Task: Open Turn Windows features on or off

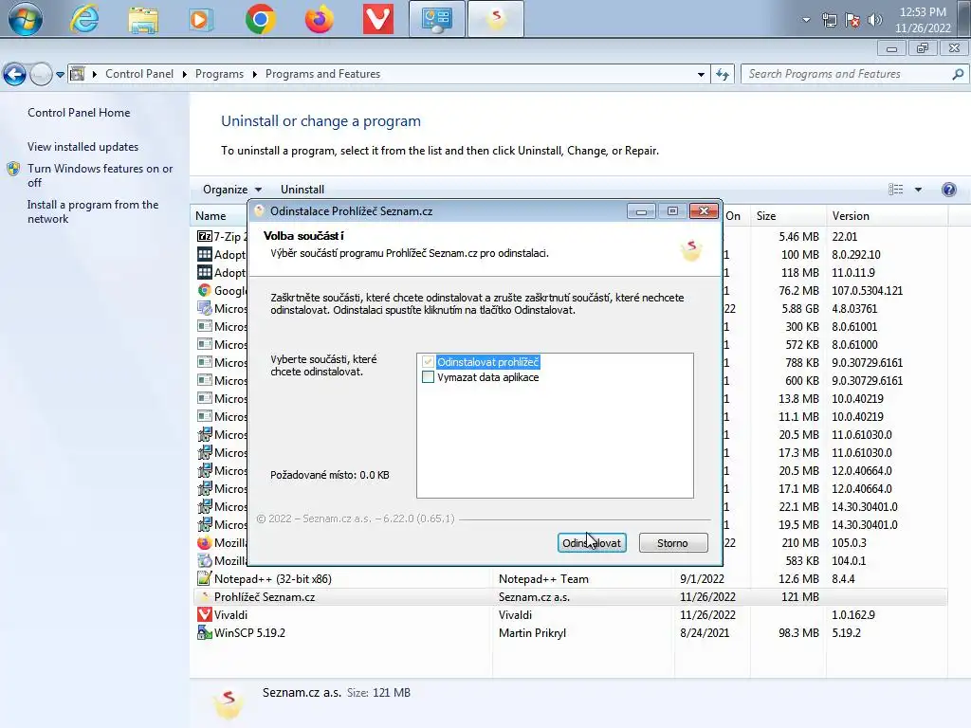Action: tap(100, 175)
